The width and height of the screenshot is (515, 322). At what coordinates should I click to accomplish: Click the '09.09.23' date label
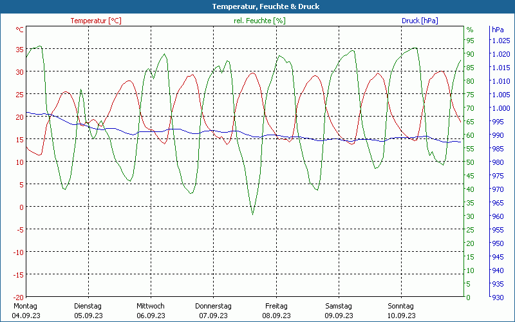pos(339,316)
